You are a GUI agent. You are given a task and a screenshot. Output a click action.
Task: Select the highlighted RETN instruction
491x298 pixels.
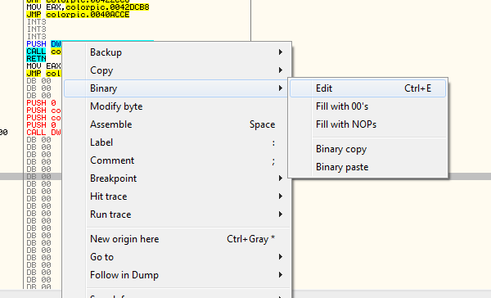[x=36, y=59]
